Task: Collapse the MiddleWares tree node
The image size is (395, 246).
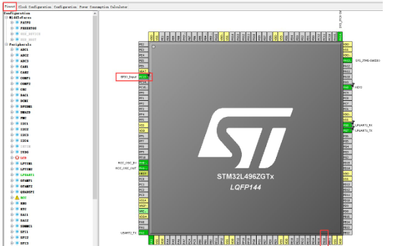Action: point(6,17)
